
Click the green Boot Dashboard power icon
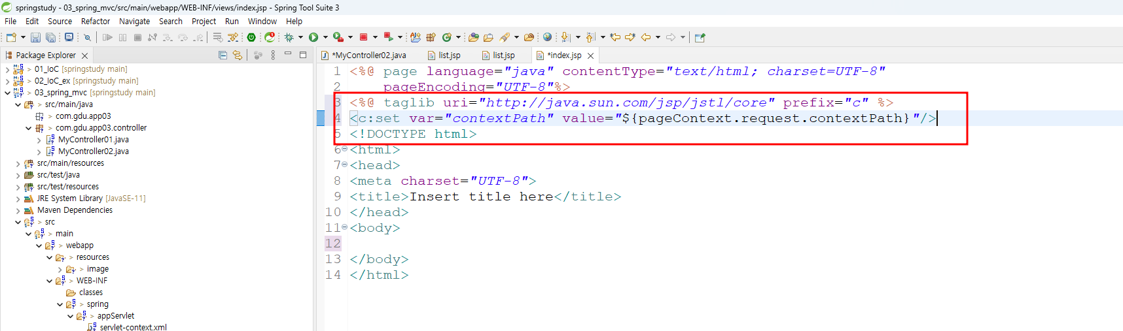(251, 37)
